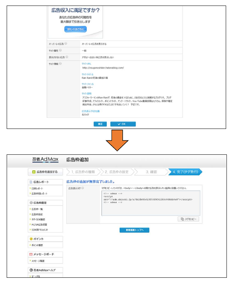This screenshot has width=235, height=287.
Task: Click green plus icon in 広告枠を追加する
Action: (34, 172)
